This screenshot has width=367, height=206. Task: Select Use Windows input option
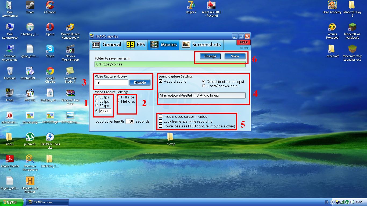pyautogui.click(x=204, y=86)
